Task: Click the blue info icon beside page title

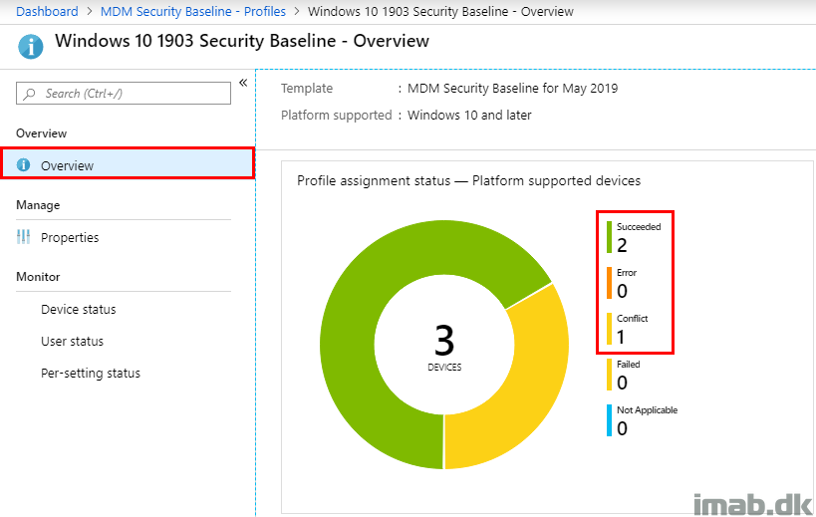Action: tap(31, 46)
